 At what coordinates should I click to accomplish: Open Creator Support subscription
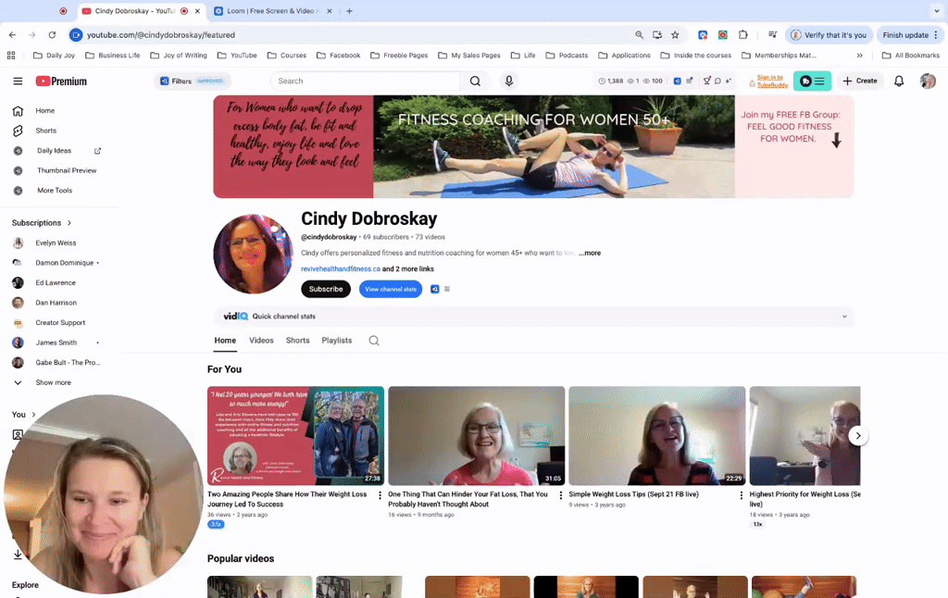pyautogui.click(x=60, y=323)
